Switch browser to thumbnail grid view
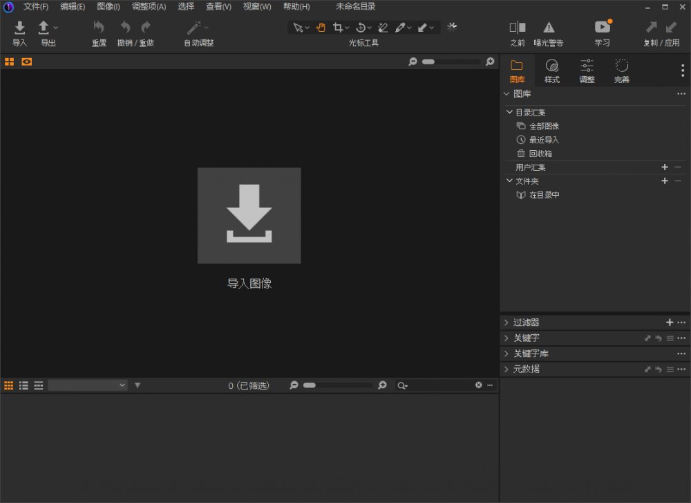 click(9, 385)
